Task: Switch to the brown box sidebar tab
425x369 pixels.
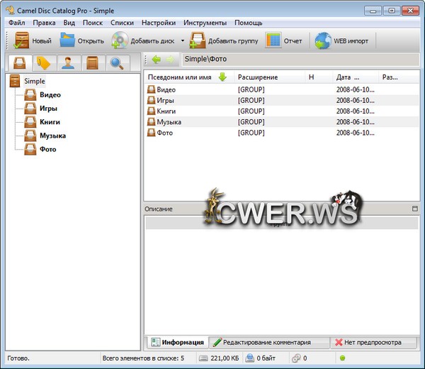Action: coord(92,63)
